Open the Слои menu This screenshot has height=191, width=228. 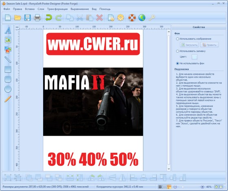41,9
